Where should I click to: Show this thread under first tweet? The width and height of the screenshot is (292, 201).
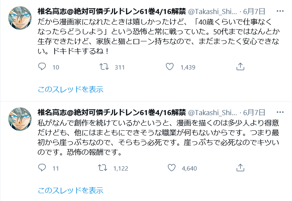tap(70, 89)
